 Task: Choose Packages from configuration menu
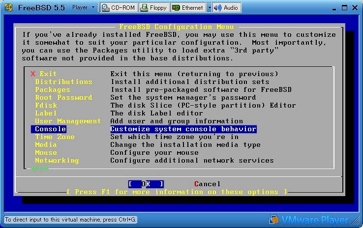pos(52,89)
